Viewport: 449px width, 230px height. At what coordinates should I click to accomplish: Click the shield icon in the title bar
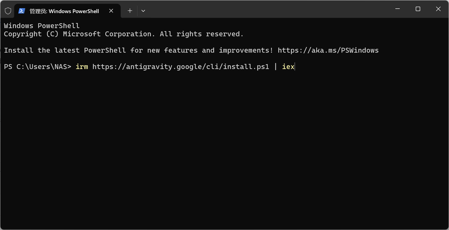click(x=8, y=11)
